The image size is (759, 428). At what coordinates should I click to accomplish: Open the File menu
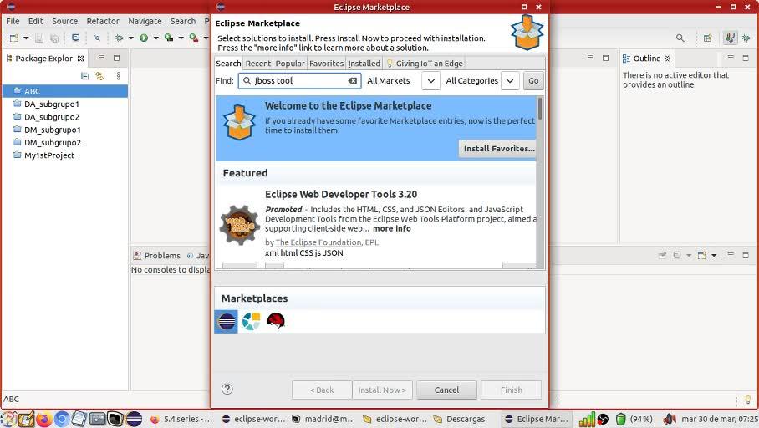tap(13, 21)
